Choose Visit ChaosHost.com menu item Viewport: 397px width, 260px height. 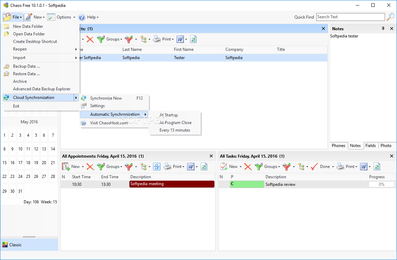(115, 123)
